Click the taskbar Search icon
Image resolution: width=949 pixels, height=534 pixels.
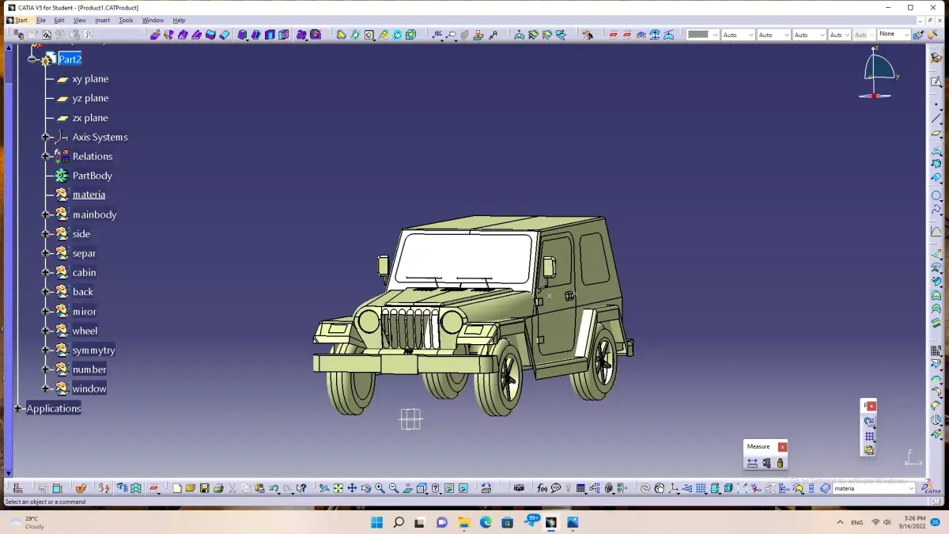click(399, 522)
